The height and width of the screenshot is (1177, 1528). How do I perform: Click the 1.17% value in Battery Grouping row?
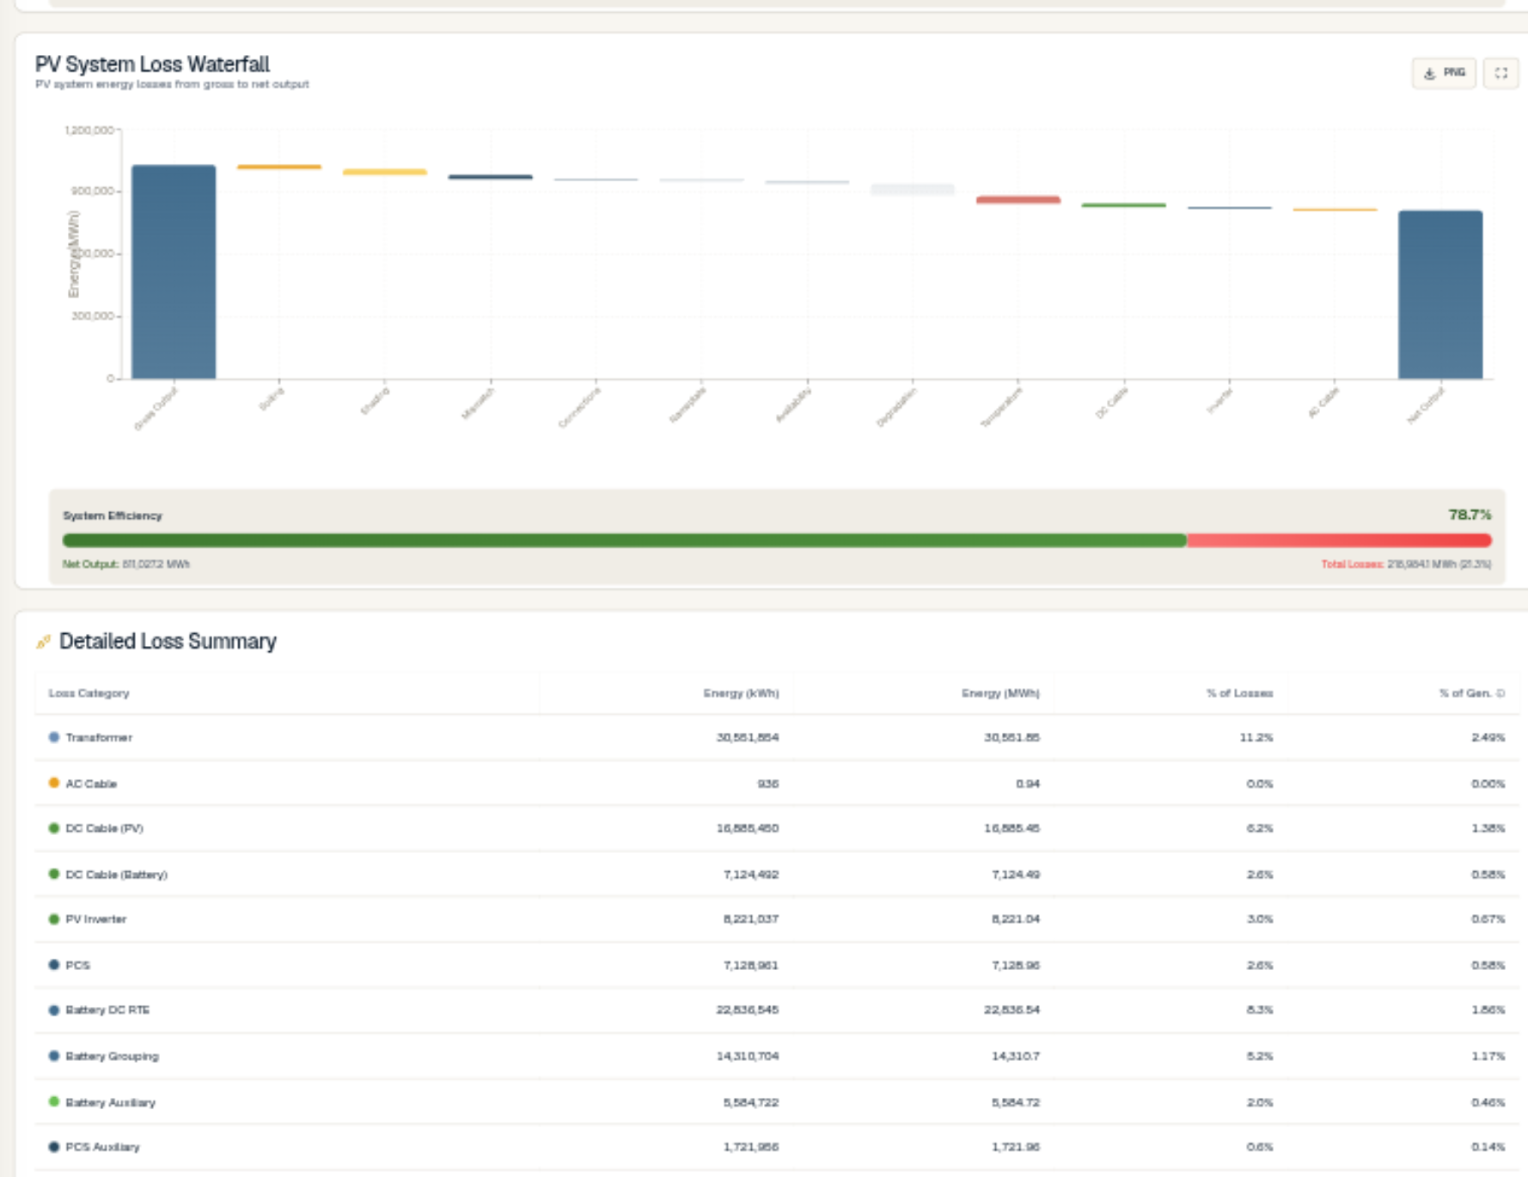coord(1488,1057)
